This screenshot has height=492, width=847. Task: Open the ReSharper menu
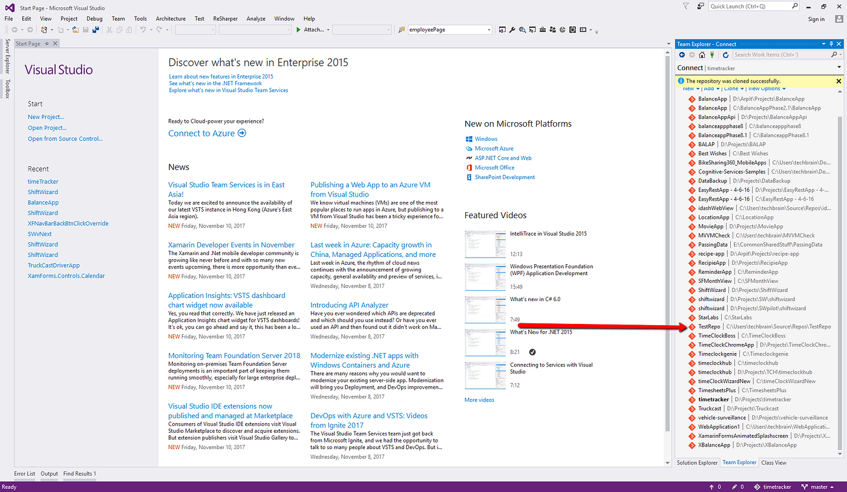click(225, 18)
